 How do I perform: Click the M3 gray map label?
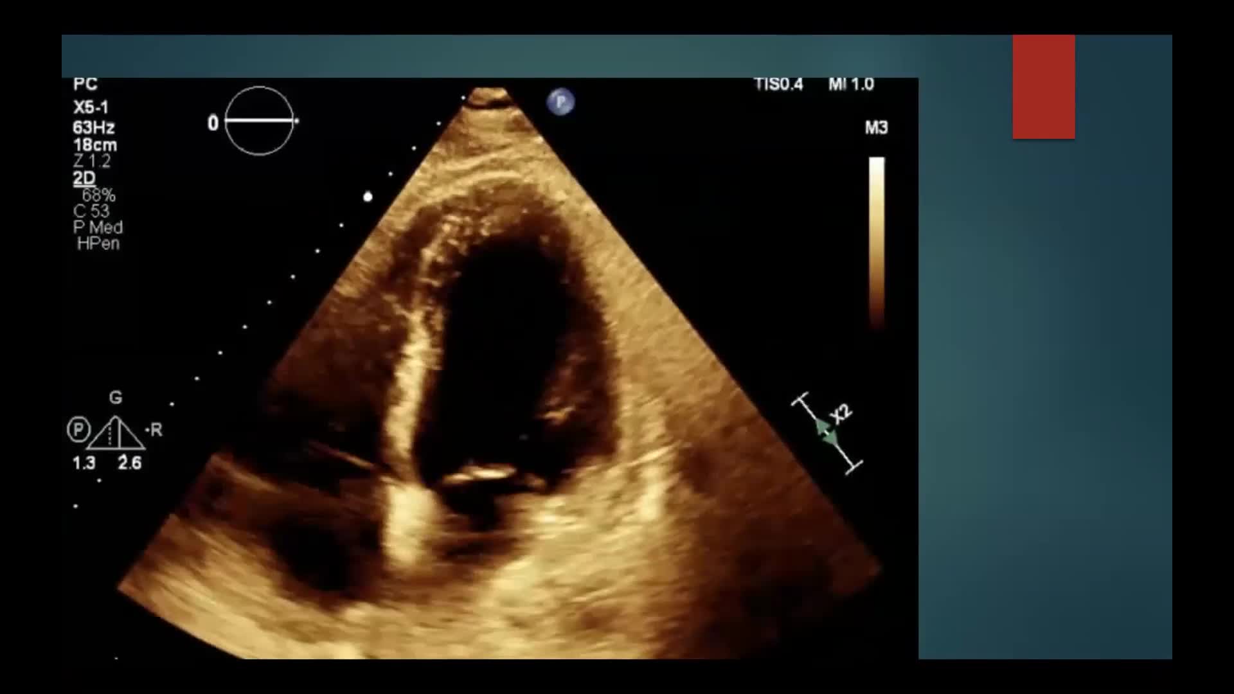(x=876, y=128)
